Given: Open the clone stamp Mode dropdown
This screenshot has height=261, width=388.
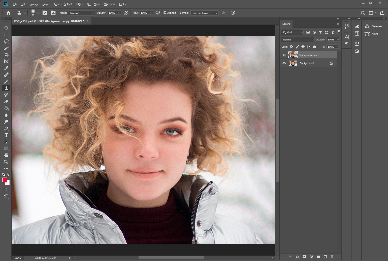Looking at the screenshot, I should pyautogui.click(x=82, y=13).
